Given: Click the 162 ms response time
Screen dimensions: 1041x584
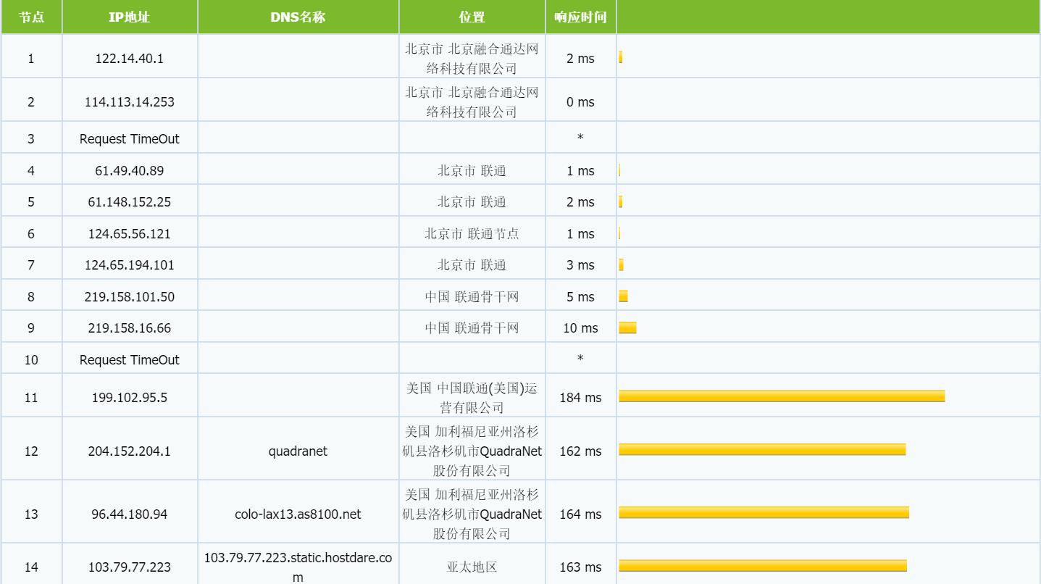Looking at the screenshot, I should (x=580, y=451).
